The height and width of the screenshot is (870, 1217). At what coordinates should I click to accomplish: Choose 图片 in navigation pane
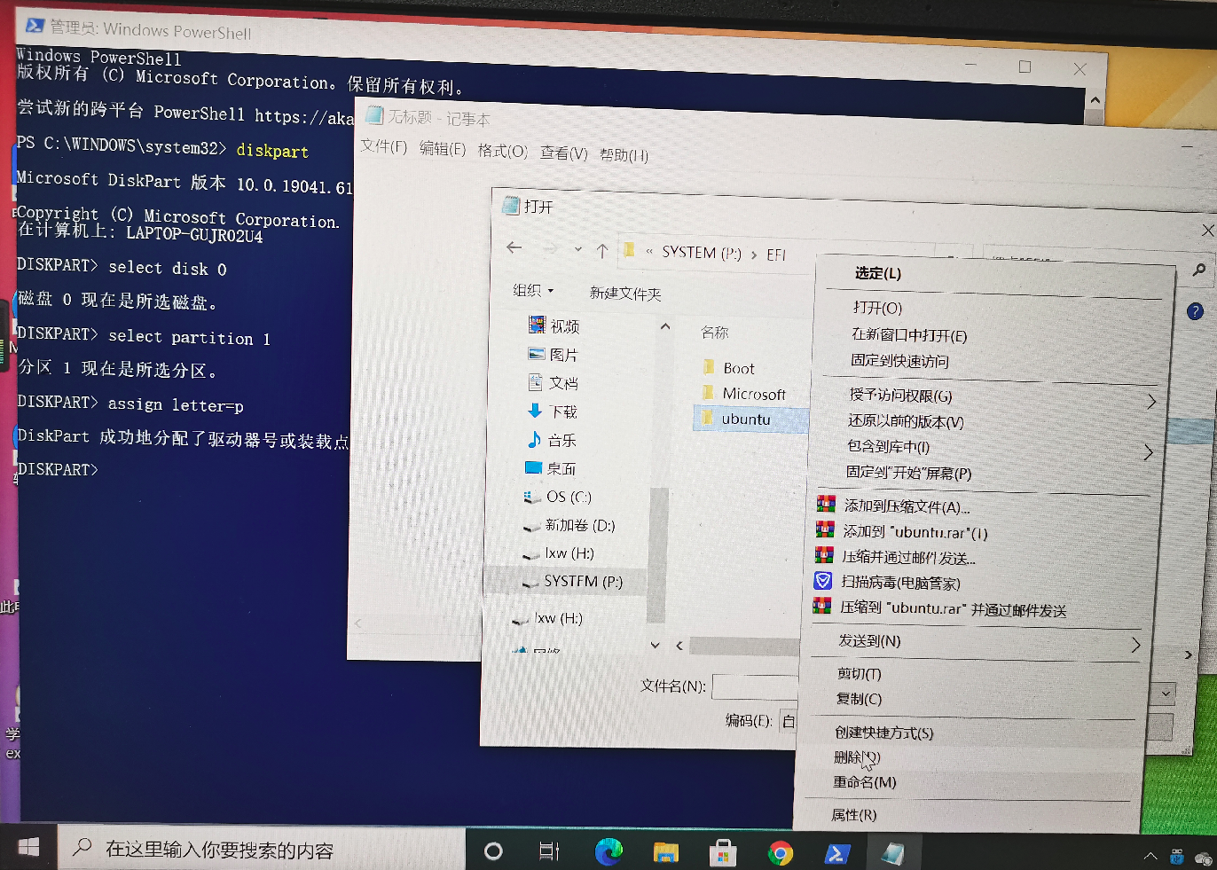tap(553, 355)
